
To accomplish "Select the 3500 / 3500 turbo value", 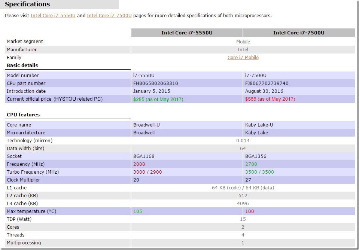I will tap(259, 172).
